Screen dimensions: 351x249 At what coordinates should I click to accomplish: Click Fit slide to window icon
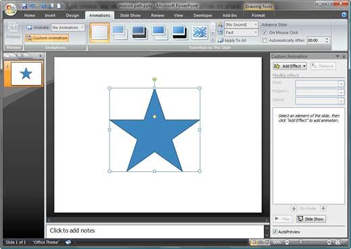click(337, 242)
